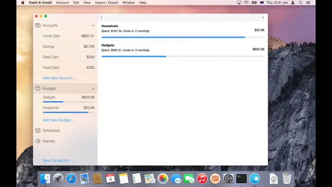332x187 pixels.
Task: Open Terminal from the Dock
Action: point(242,179)
